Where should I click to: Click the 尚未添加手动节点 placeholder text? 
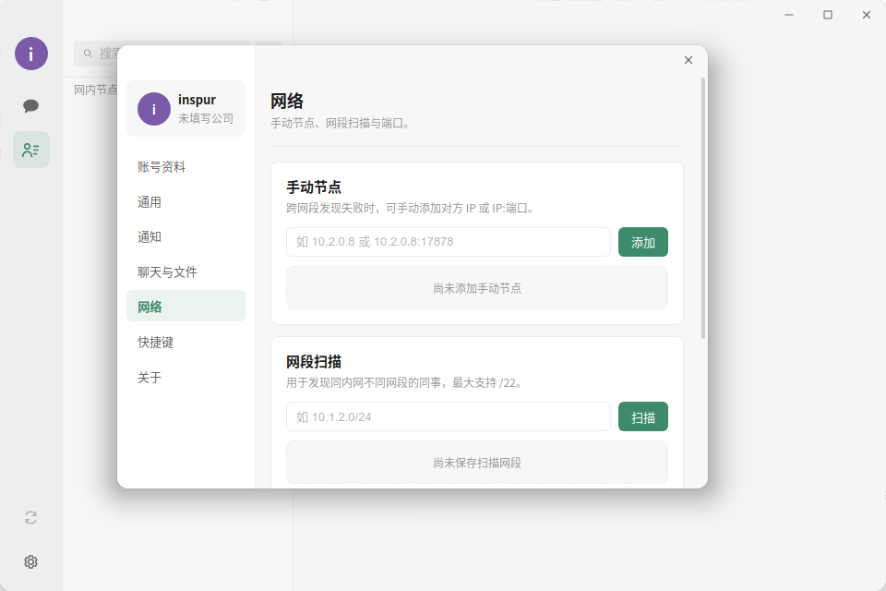(477, 288)
